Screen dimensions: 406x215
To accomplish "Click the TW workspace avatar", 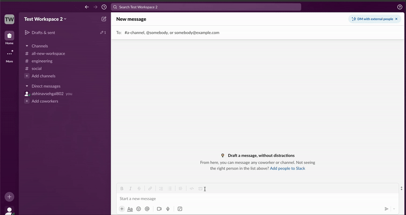I will pyautogui.click(x=9, y=19).
